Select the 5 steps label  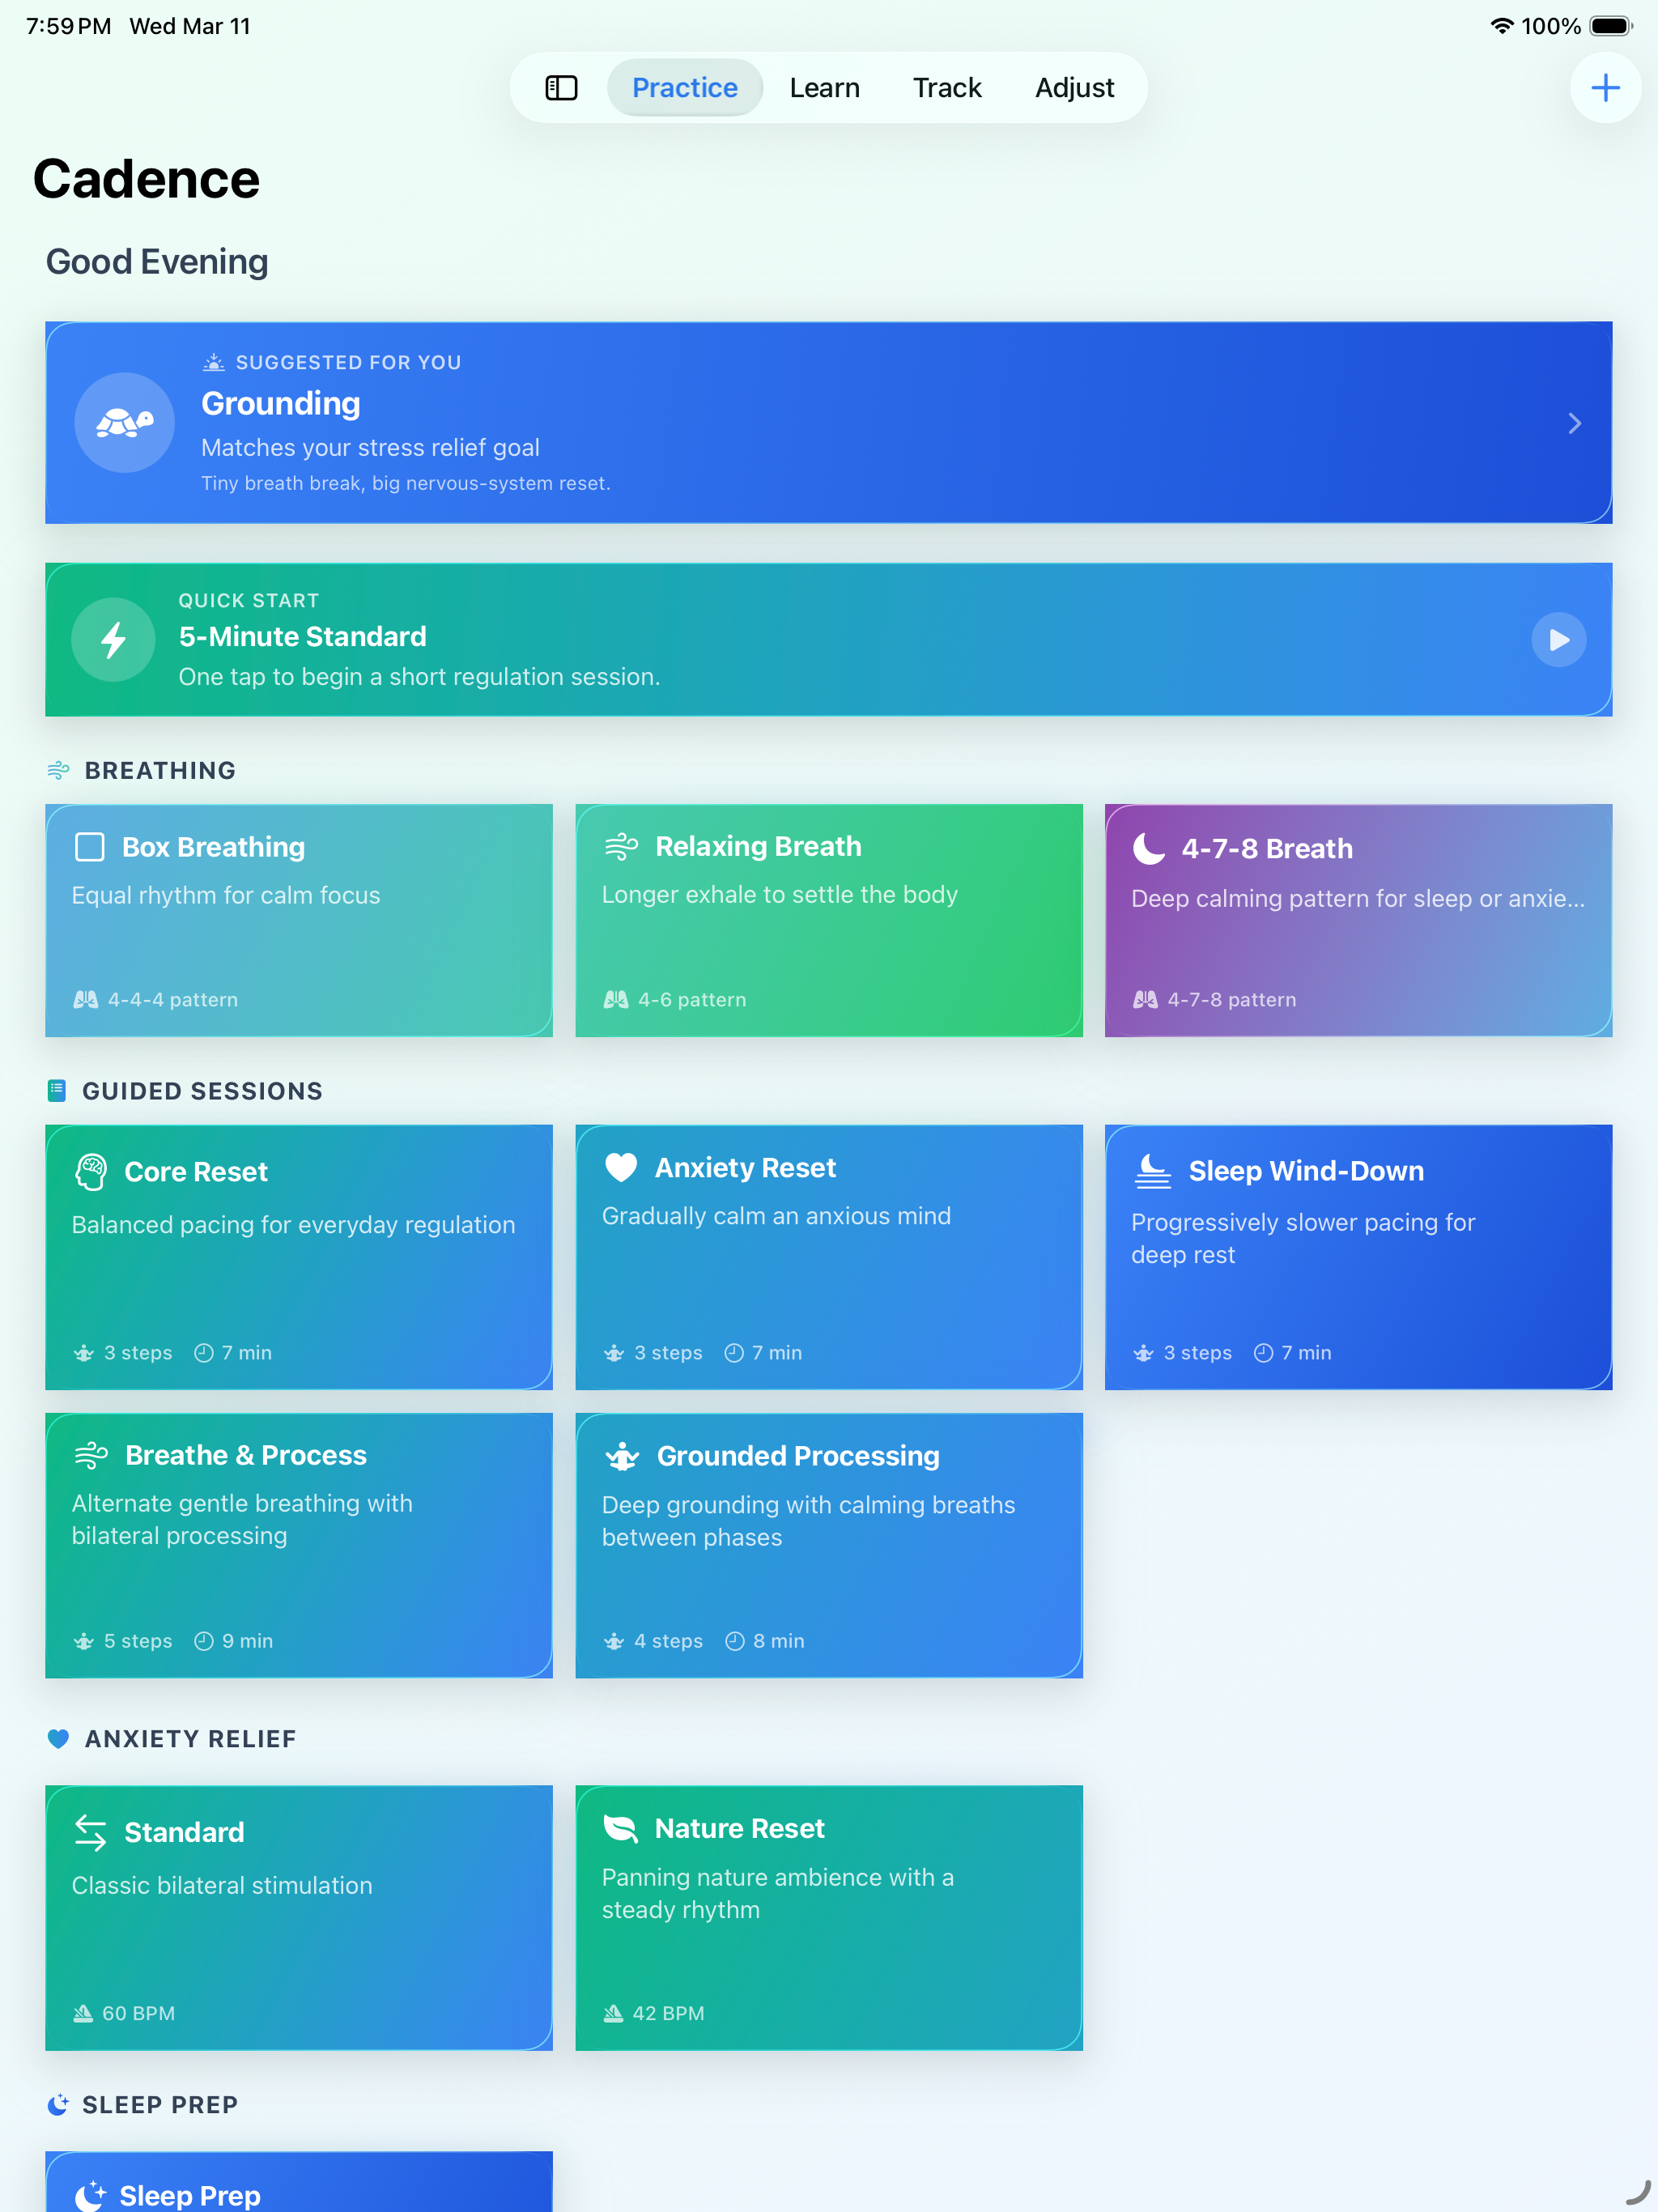coord(138,1641)
